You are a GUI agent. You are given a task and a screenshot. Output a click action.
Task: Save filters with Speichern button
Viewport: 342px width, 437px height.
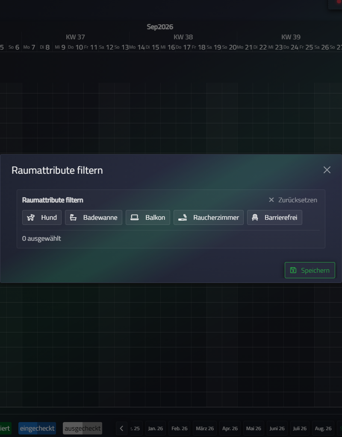(310, 270)
